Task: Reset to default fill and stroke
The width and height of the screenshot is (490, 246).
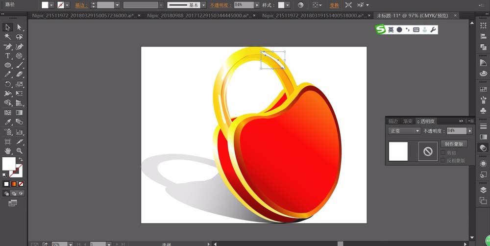Action: 4,175
